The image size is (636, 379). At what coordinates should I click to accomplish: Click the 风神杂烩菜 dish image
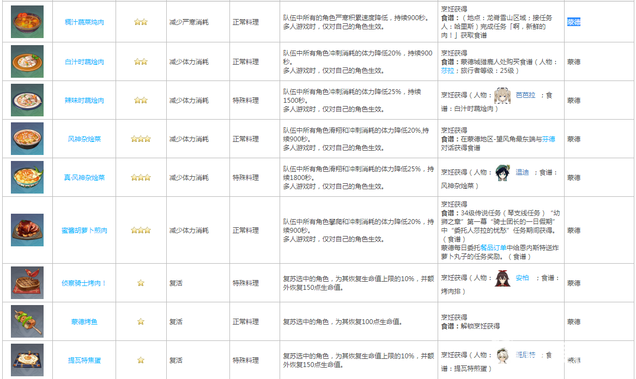[27, 139]
